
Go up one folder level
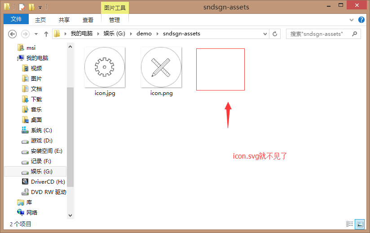tap(46, 34)
